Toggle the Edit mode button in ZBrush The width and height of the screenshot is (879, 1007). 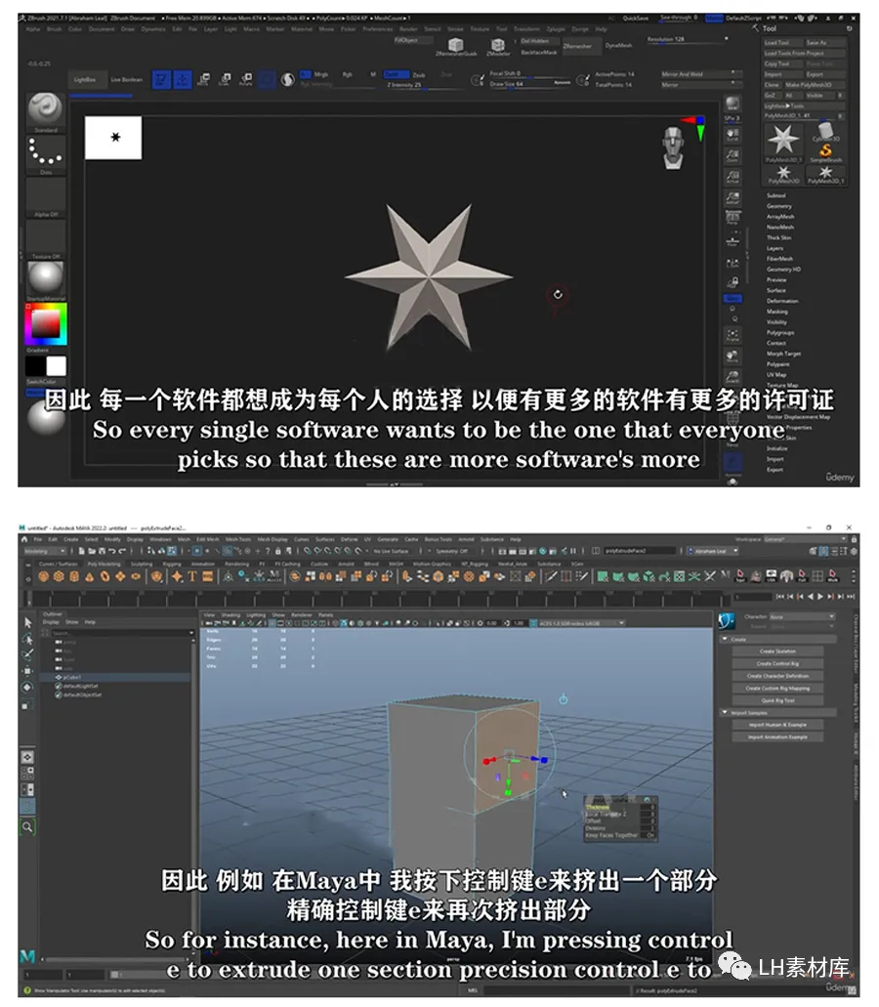(161, 79)
